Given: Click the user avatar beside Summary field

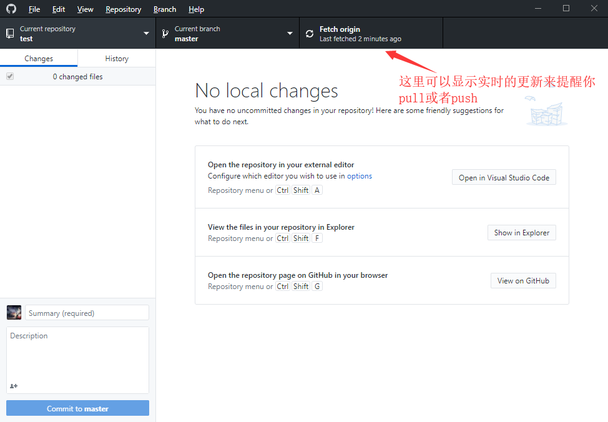Looking at the screenshot, I should pyautogui.click(x=14, y=312).
